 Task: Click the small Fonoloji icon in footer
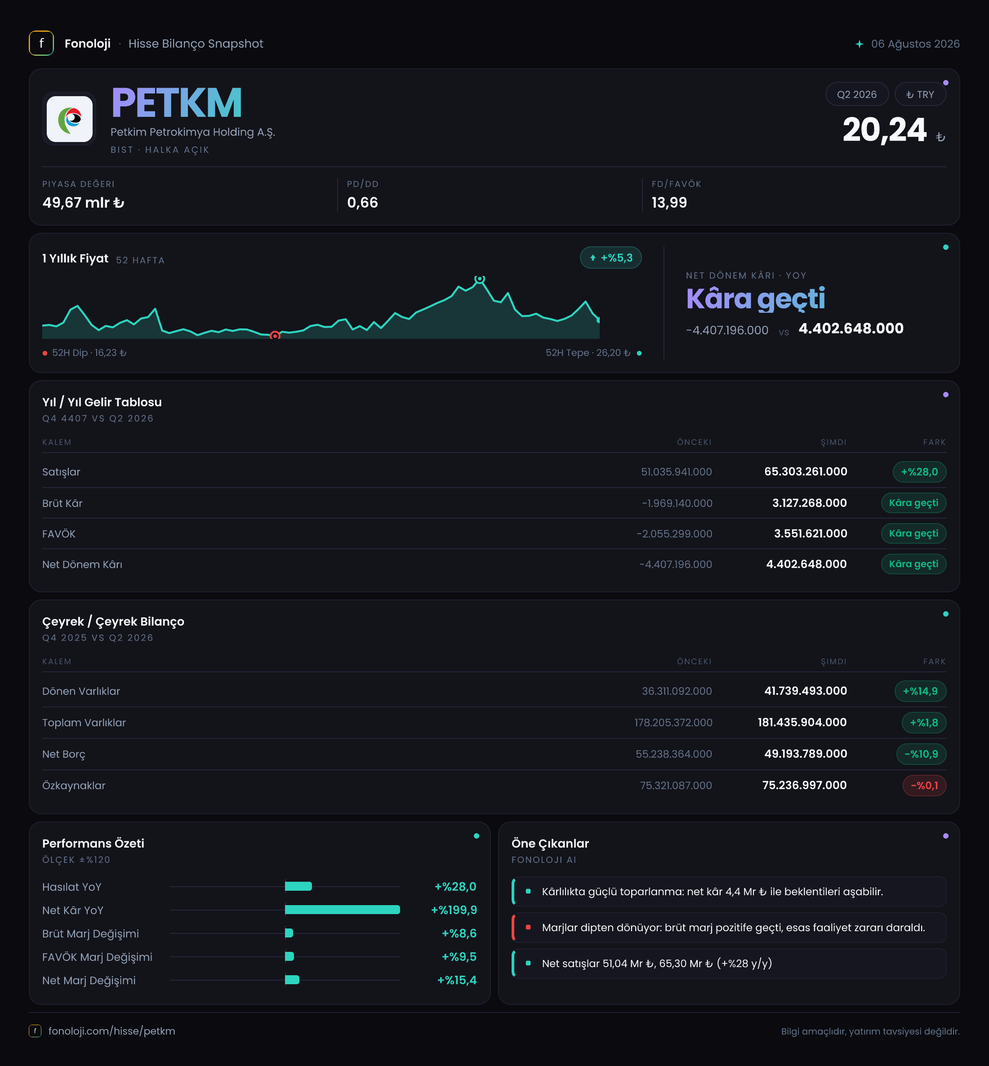pyautogui.click(x=36, y=1030)
